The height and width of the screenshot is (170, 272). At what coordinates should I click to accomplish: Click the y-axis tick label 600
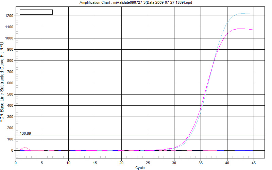pos(10,83)
